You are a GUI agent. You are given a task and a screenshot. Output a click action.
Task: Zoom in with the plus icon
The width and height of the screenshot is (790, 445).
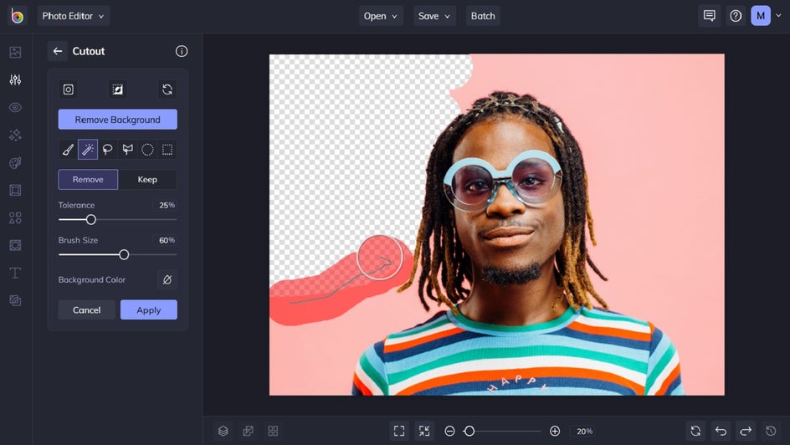(555, 431)
